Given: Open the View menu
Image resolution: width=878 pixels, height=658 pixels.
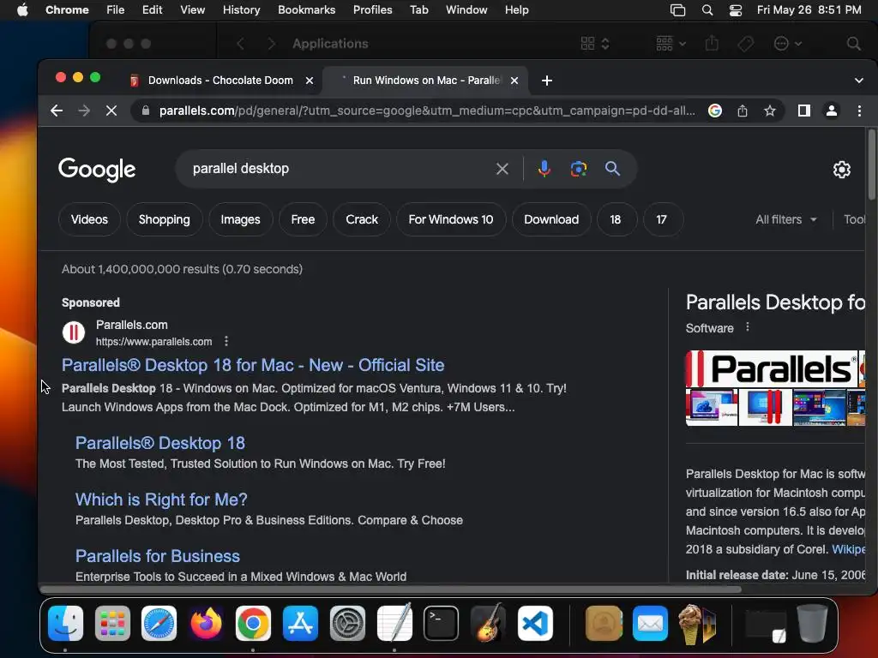Looking at the screenshot, I should coord(193,10).
